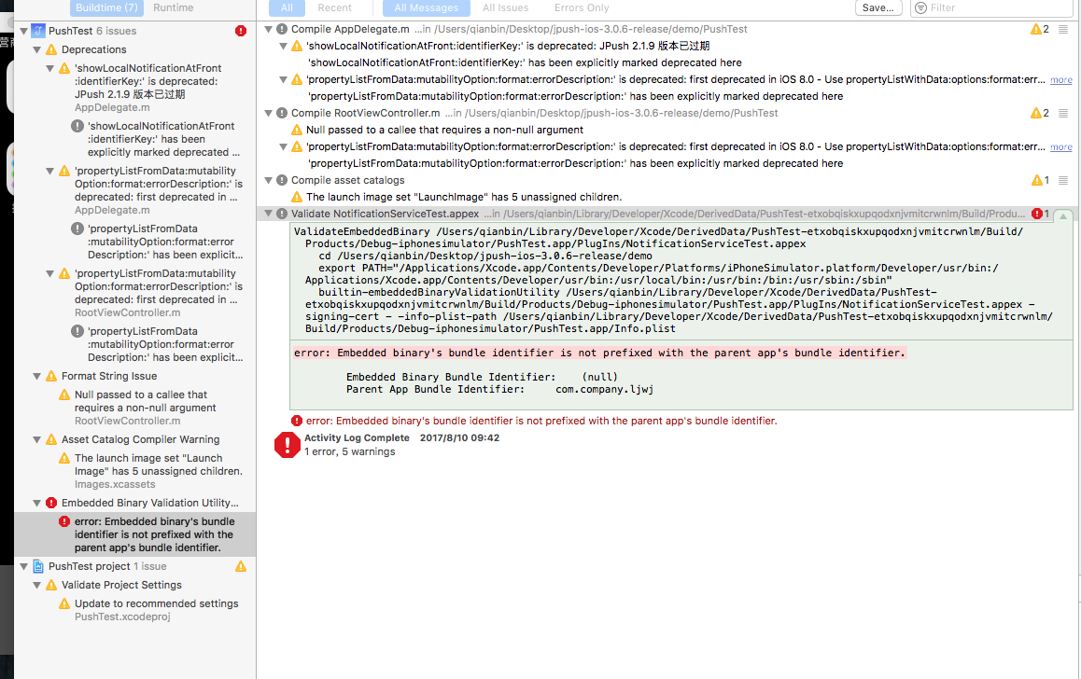Click the first 'more' link in the build log
1081x679 pixels.
[x=1060, y=80]
